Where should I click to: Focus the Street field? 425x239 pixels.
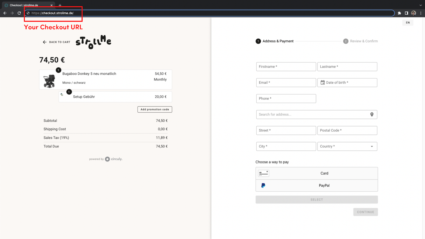coord(286,130)
